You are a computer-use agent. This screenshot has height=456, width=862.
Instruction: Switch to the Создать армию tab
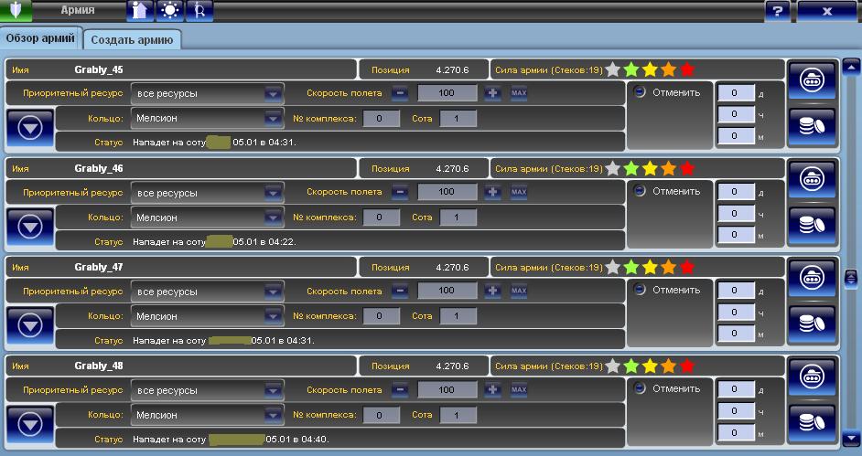pyautogui.click(x=133, y=39)
